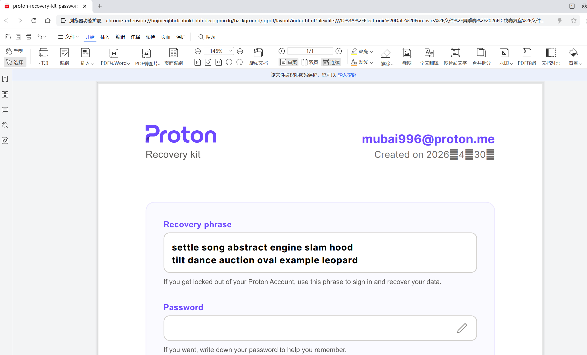Open the attachments paperclip panel in the sidebar
This screenshot has width=587, height=355.
tap(5, 141)
